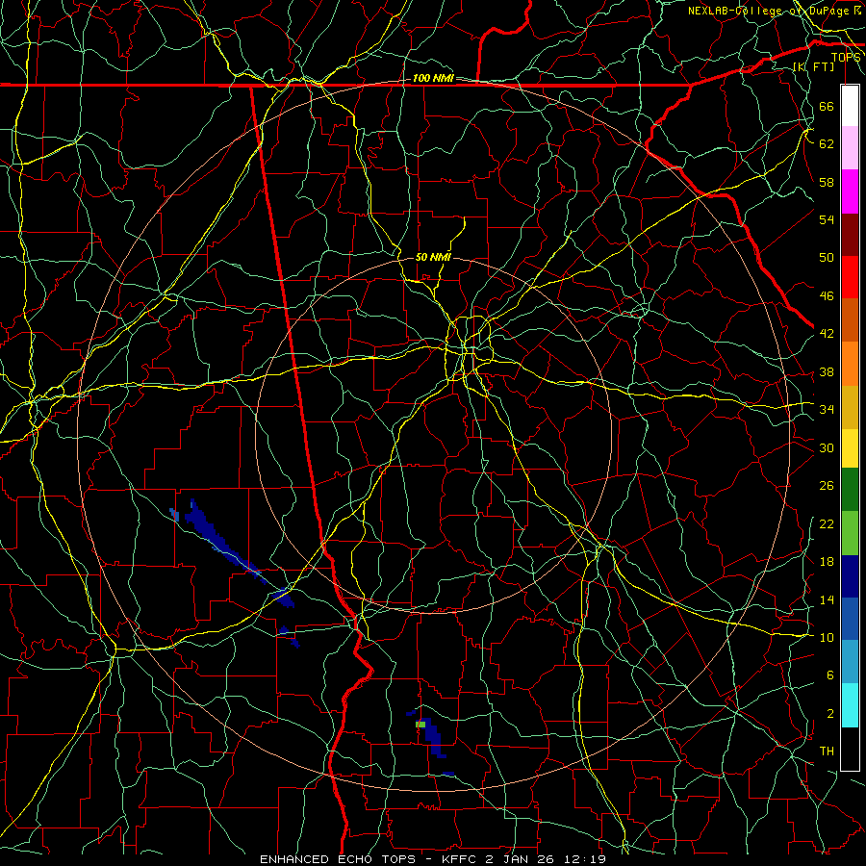The height and width of the screenshot is (866, 866).
Task: Pick the gold legend color band
Action: pyautogui.click(x=850, y=407)
